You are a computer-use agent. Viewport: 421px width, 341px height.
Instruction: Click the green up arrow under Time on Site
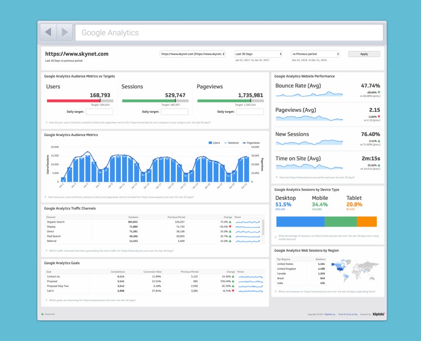379,165
